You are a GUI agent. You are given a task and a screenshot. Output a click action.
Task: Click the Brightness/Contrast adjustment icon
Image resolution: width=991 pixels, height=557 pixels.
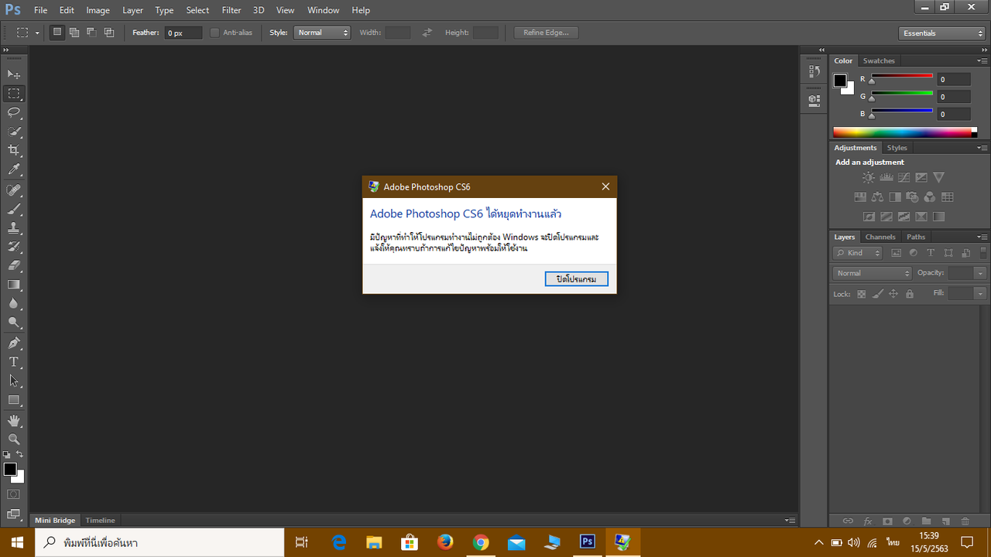pyautogui.click(x=869, y=178)
